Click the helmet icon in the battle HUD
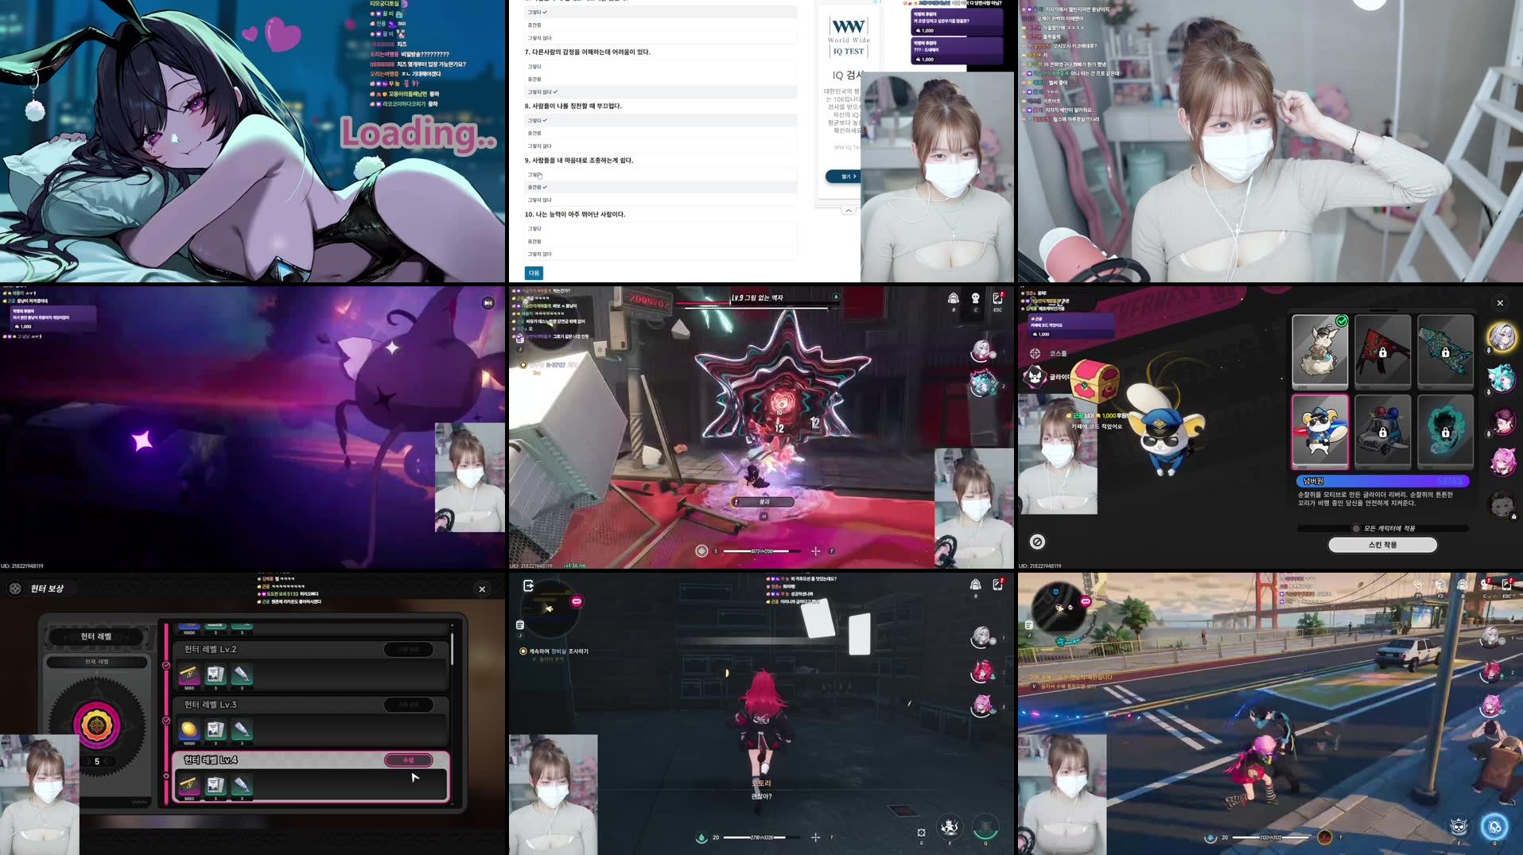Image resolution: width=1523 pixels, height=855 pixels. click(953, 298)
